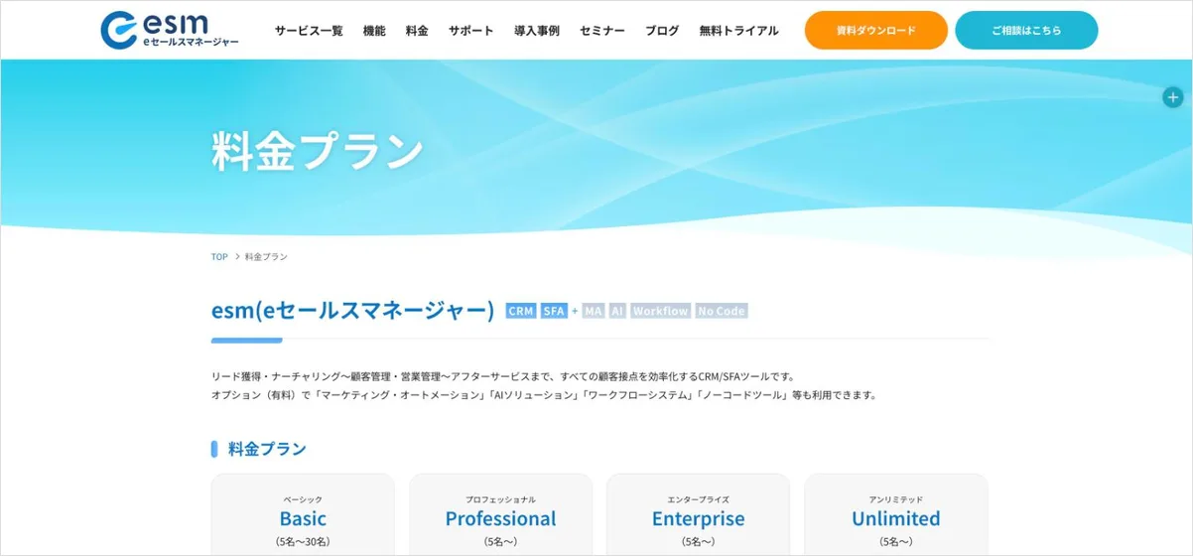The image size is (1193, 556).
Task: Select the Professional plan card
Action: 500,514
